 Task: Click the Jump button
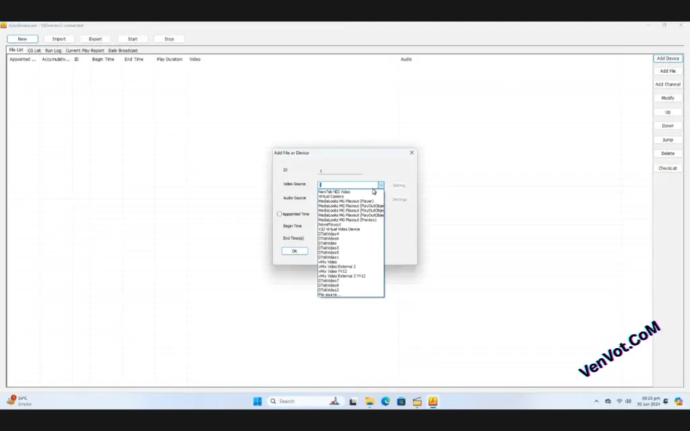click(x=668, y=140)
